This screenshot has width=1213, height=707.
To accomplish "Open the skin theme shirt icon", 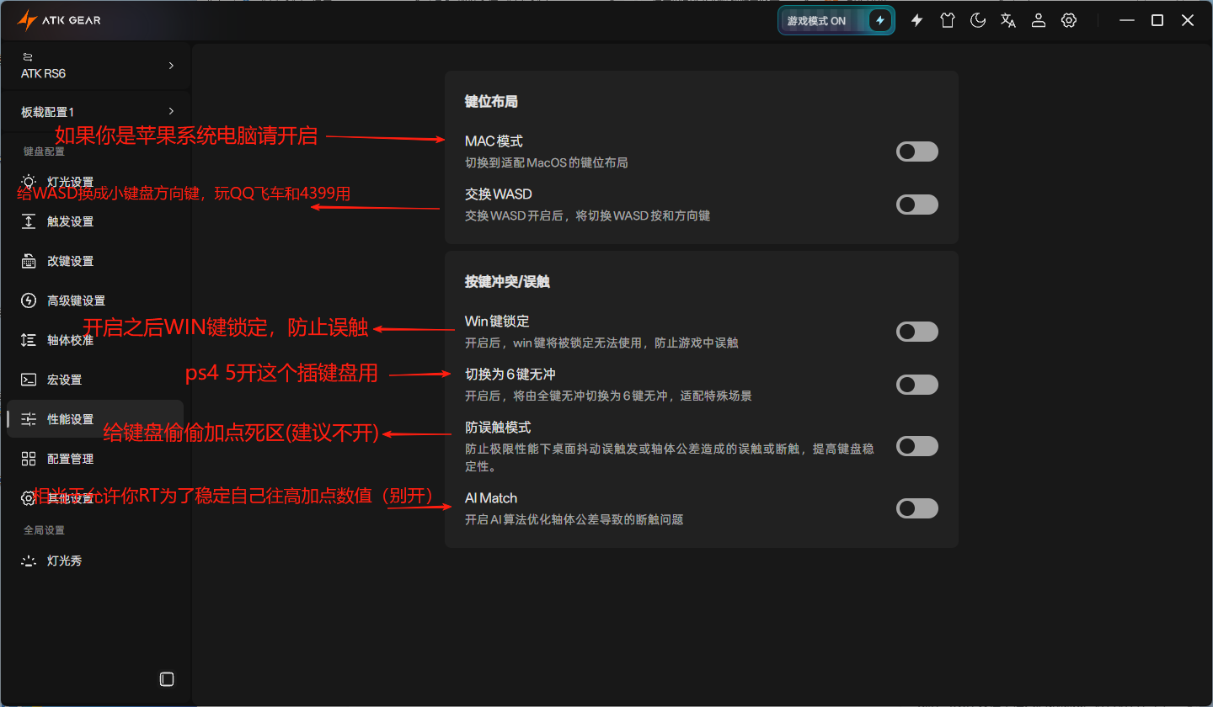I will (948, 20).
